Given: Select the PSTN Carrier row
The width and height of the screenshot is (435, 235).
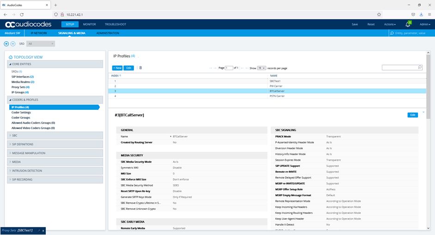Looking at the screenshot, I should (x=267, y=96).
